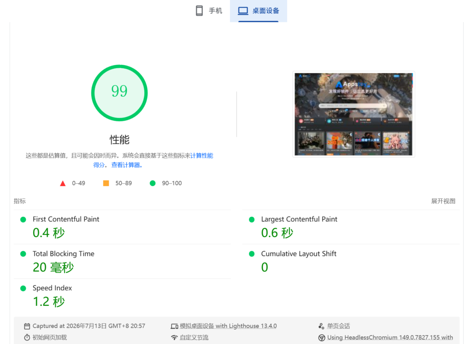Click the wifi icon beside 自定义节流

point(174,338)
